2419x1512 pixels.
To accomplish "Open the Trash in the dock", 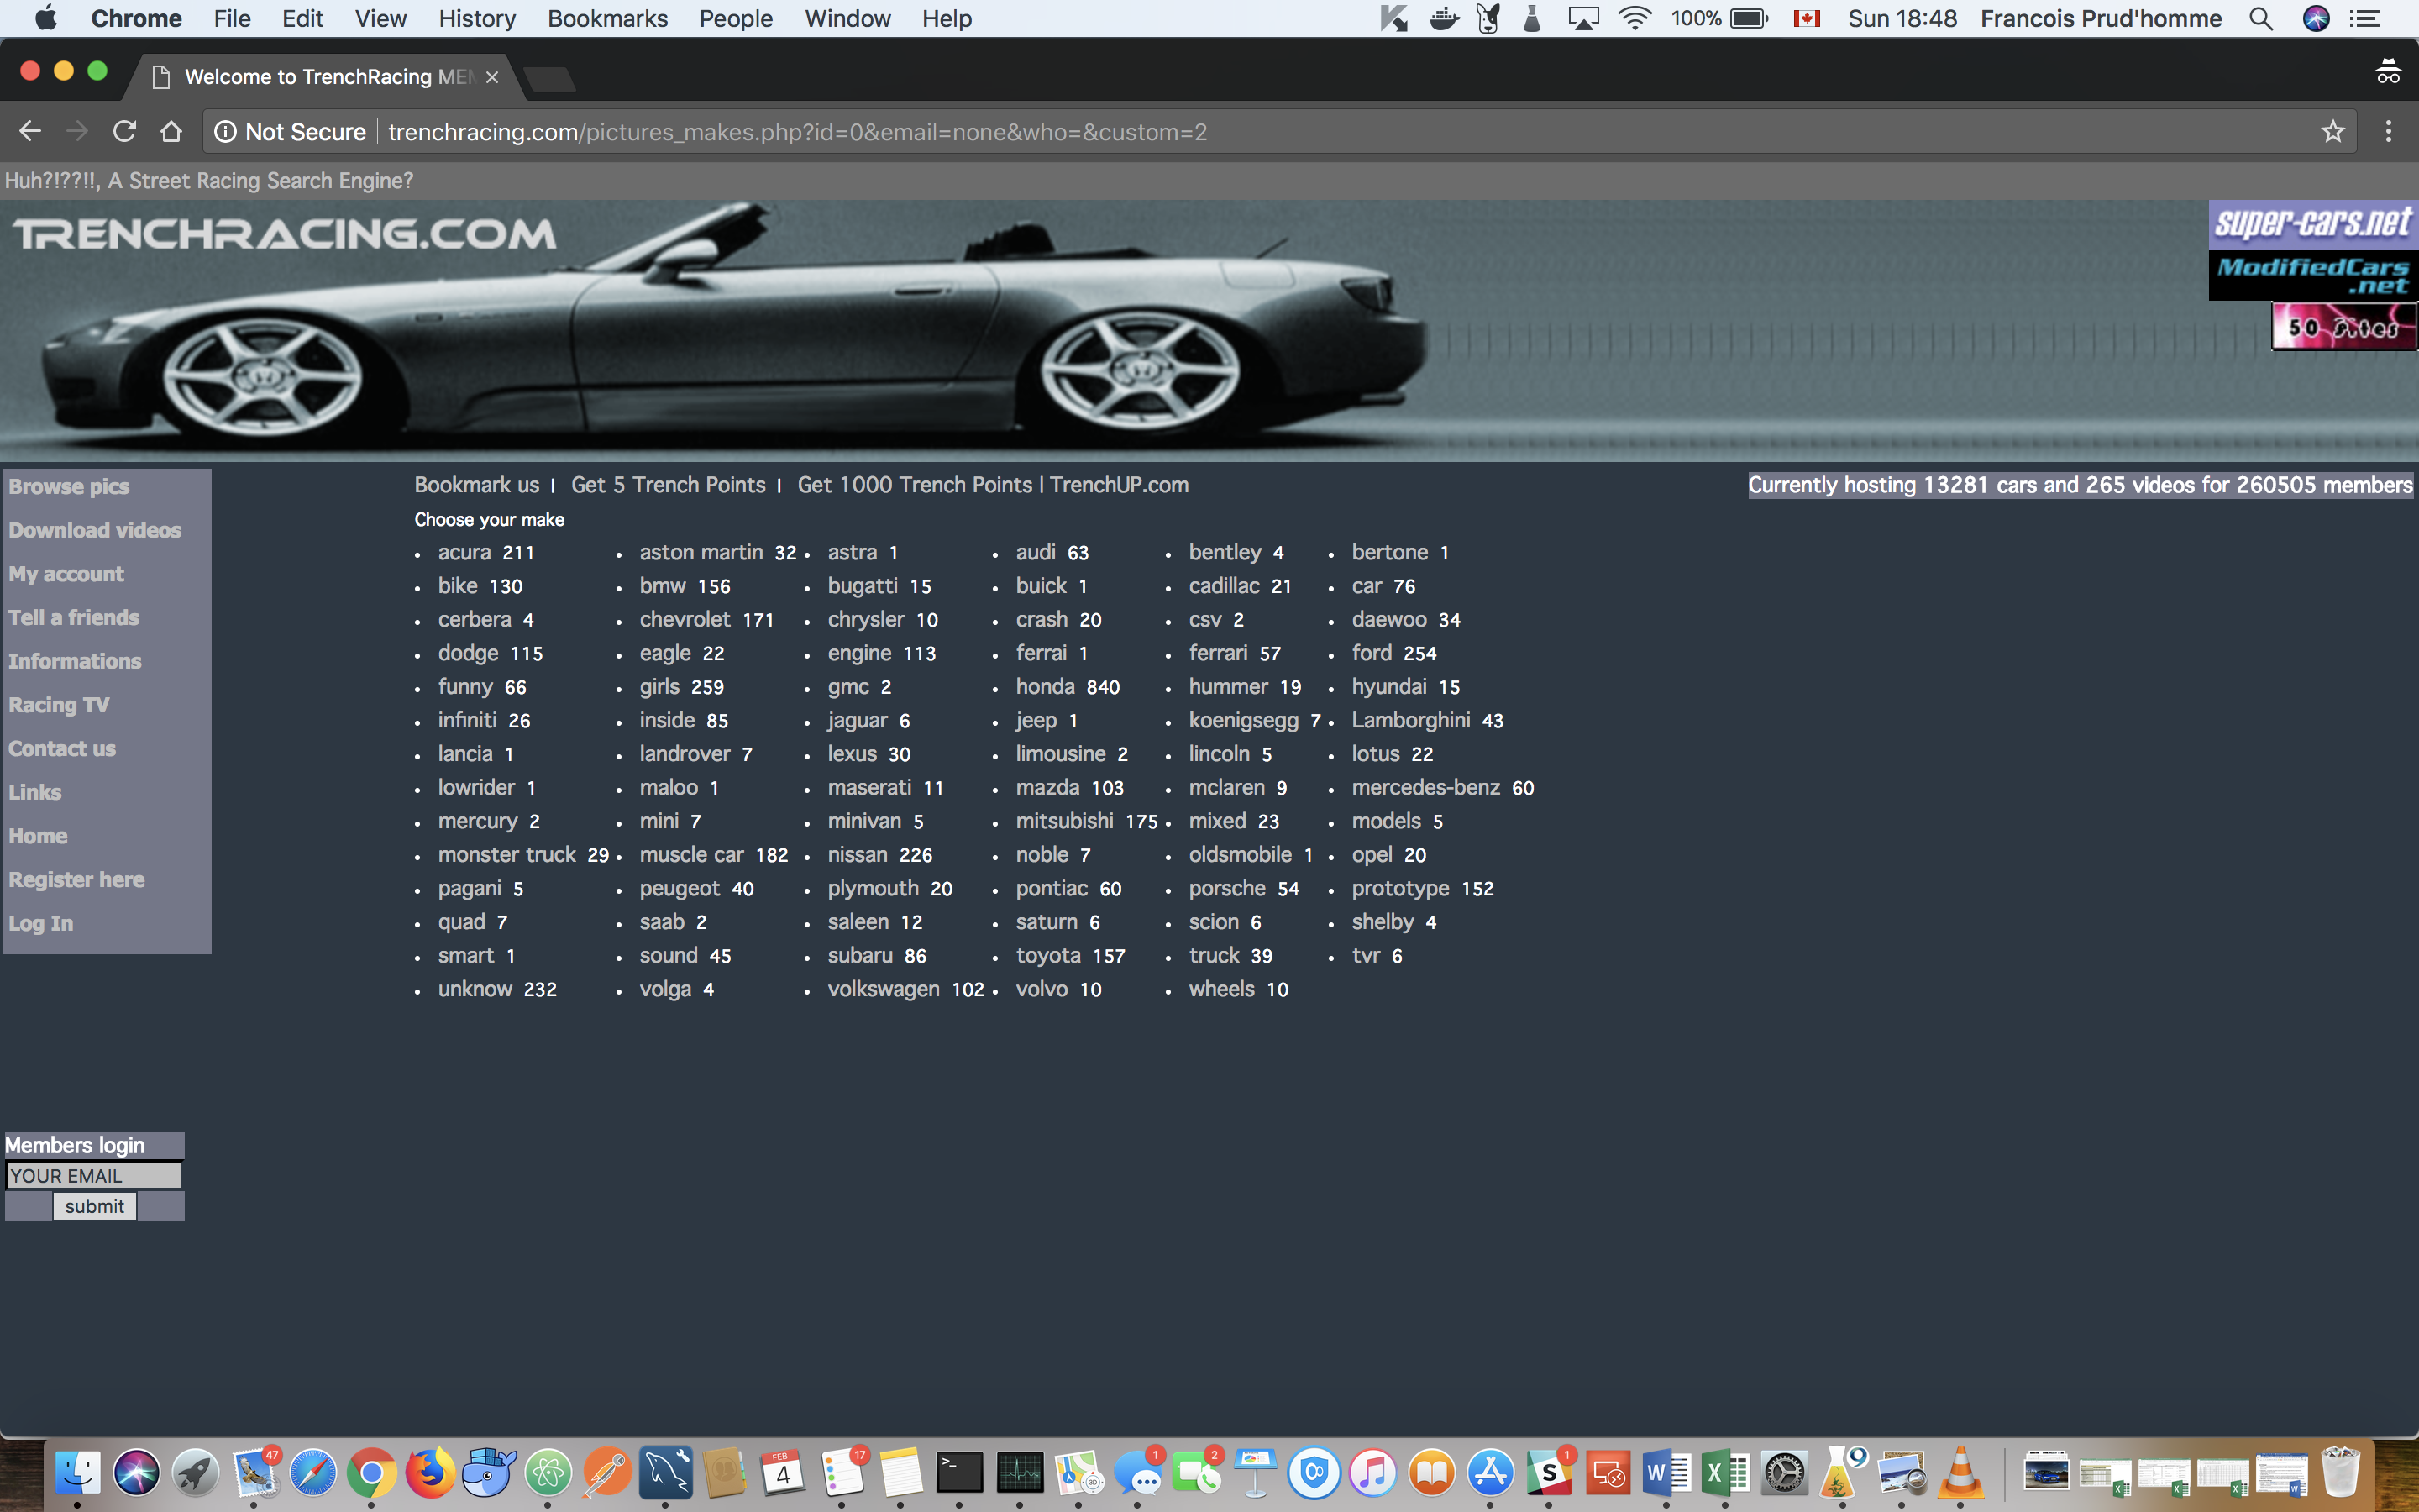I will pos(2340,1472).
